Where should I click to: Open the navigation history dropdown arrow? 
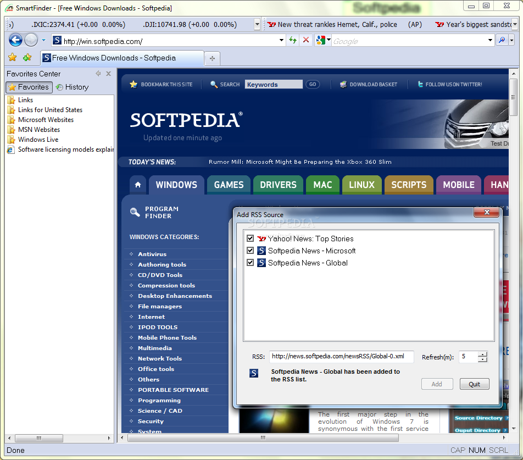pyautogui.click(x=43, y=40)
